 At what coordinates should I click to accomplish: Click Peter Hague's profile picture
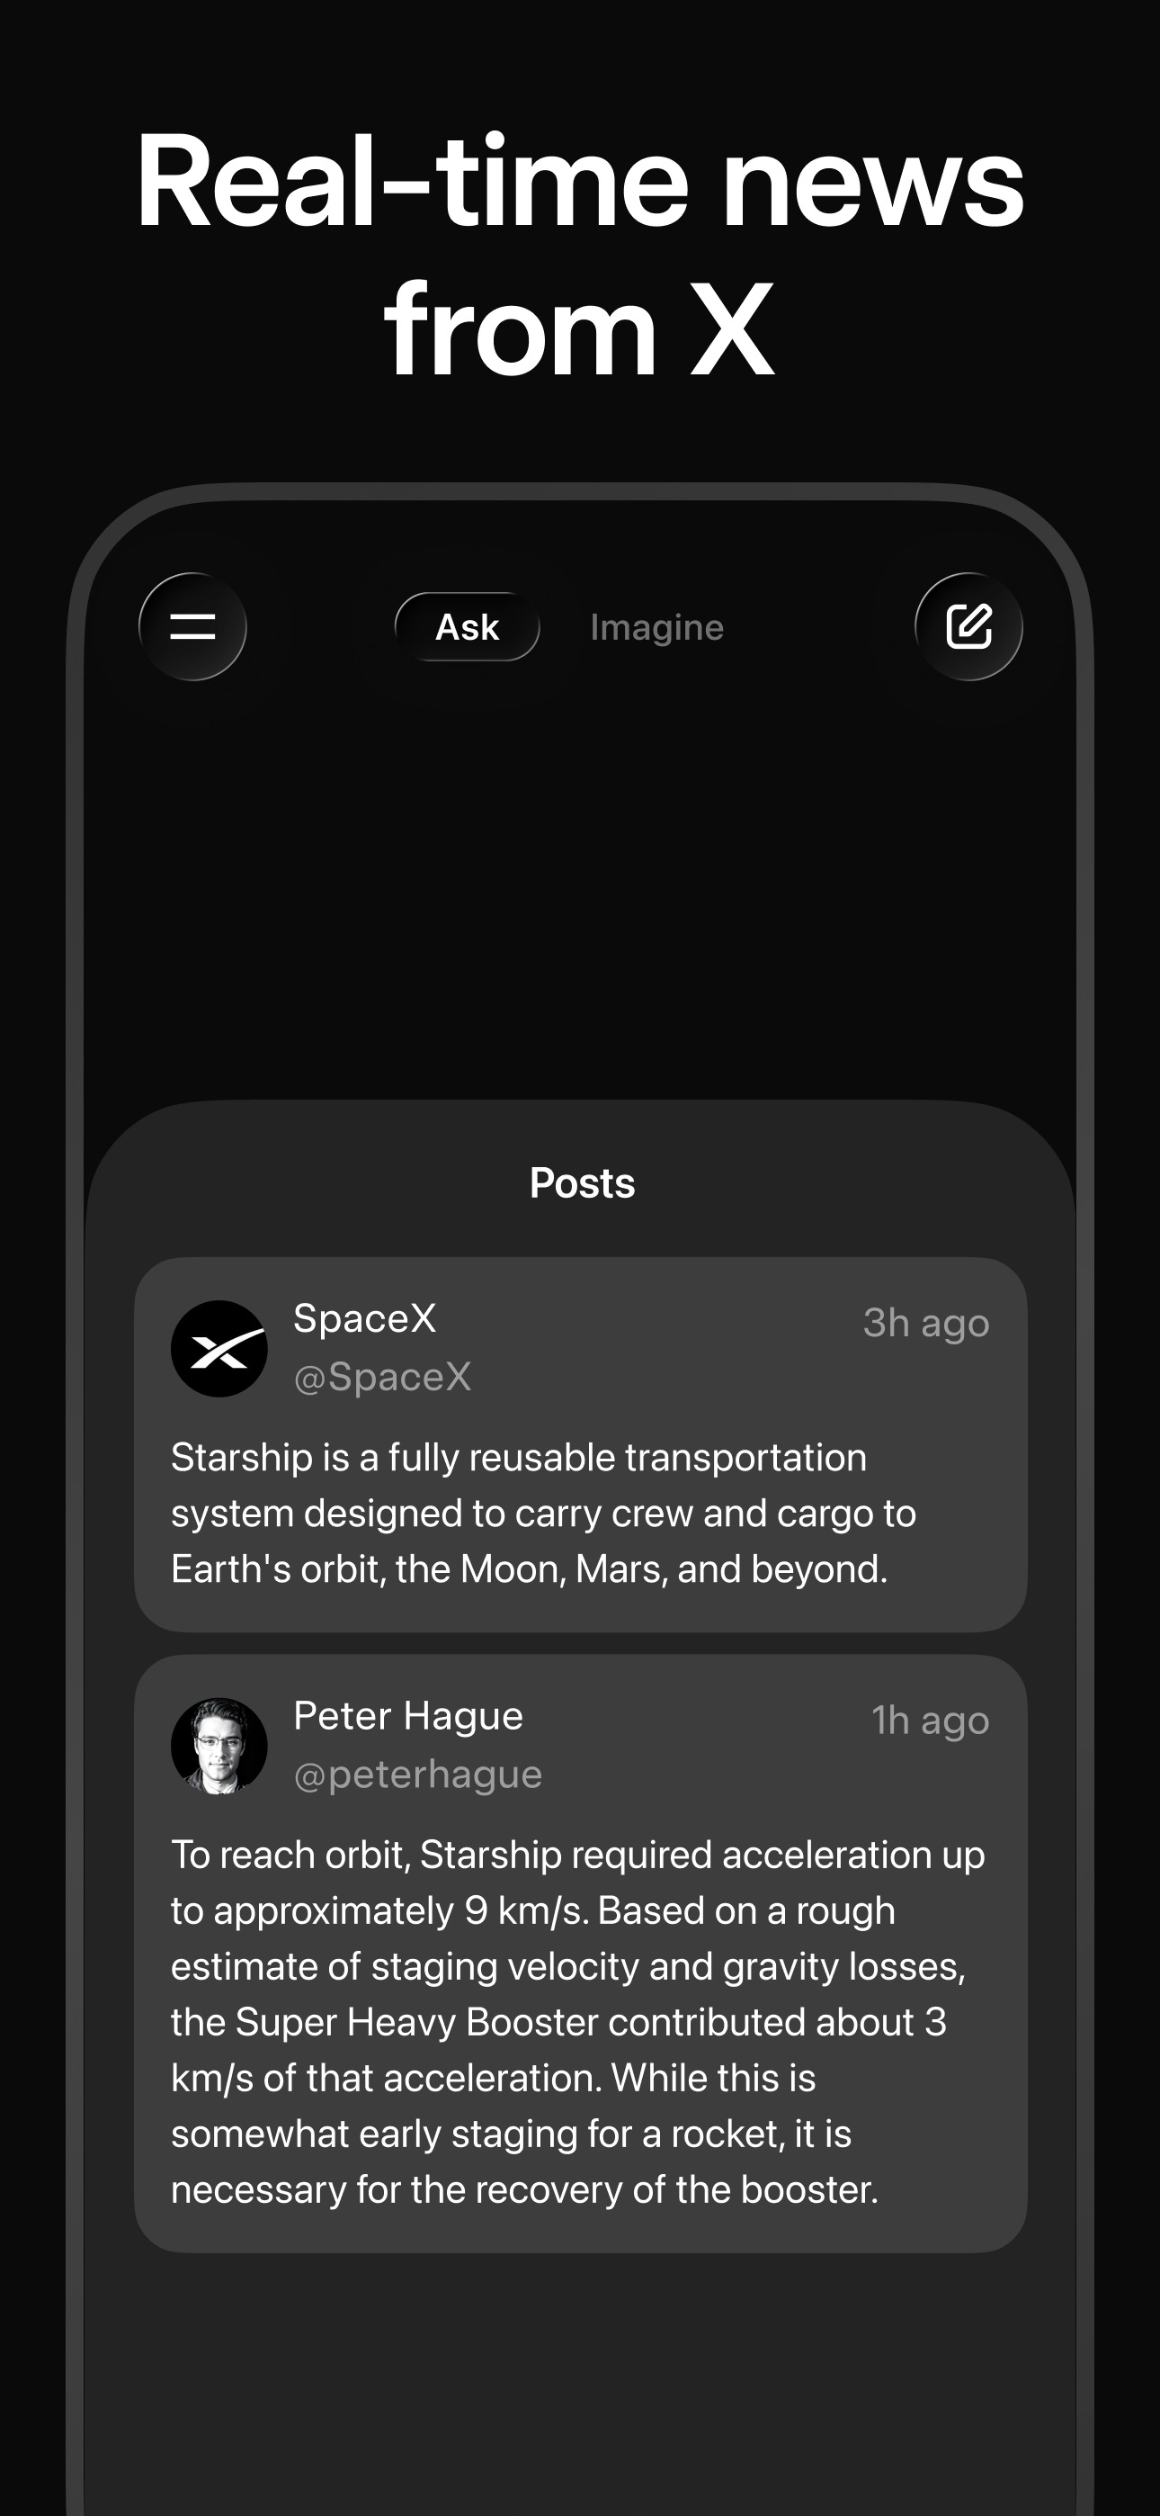[x=219, y=1745]
